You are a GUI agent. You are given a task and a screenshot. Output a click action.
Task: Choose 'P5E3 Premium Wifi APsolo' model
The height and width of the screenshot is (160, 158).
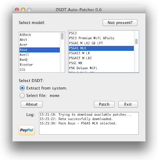(101, 38)
